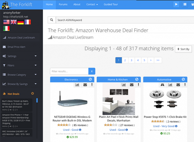Open NETGEAR DG834G Wireless-G Router title
194x142 pixels.
point(72,119)
